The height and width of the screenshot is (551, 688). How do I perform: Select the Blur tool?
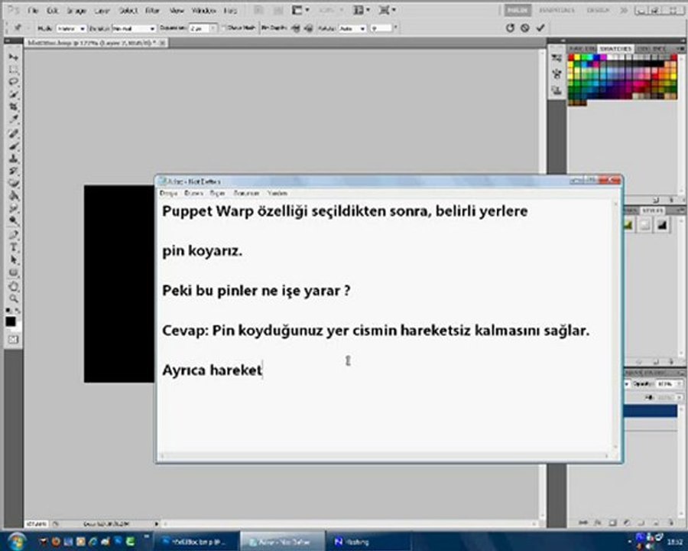point(13,207)
